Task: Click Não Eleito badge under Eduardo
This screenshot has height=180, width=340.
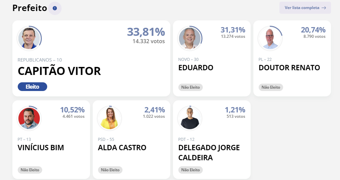Action: pyautogui.click(x=190, y=87)
